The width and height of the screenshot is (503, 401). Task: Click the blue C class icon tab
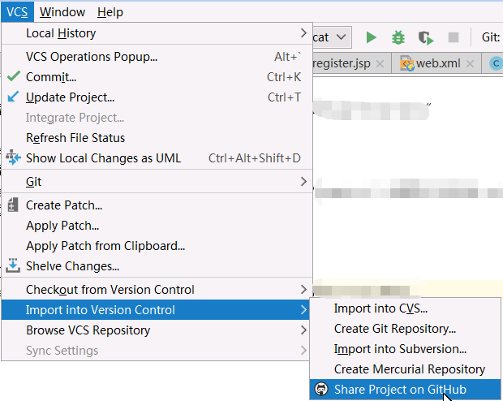point(496,63)
